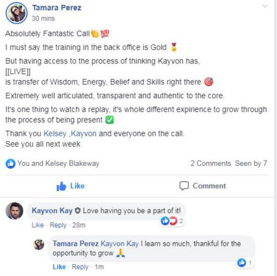Image resolution: width=277 pixels, height=276 pixels.
Task: Open Tamara Perez's name at post top
Action: 57,8
